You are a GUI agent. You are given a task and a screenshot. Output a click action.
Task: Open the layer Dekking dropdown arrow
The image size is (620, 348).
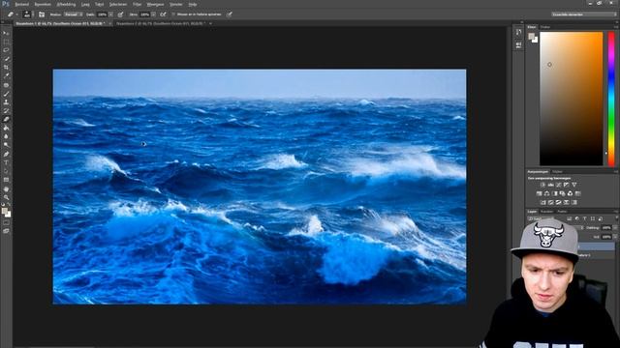(615, 228)
